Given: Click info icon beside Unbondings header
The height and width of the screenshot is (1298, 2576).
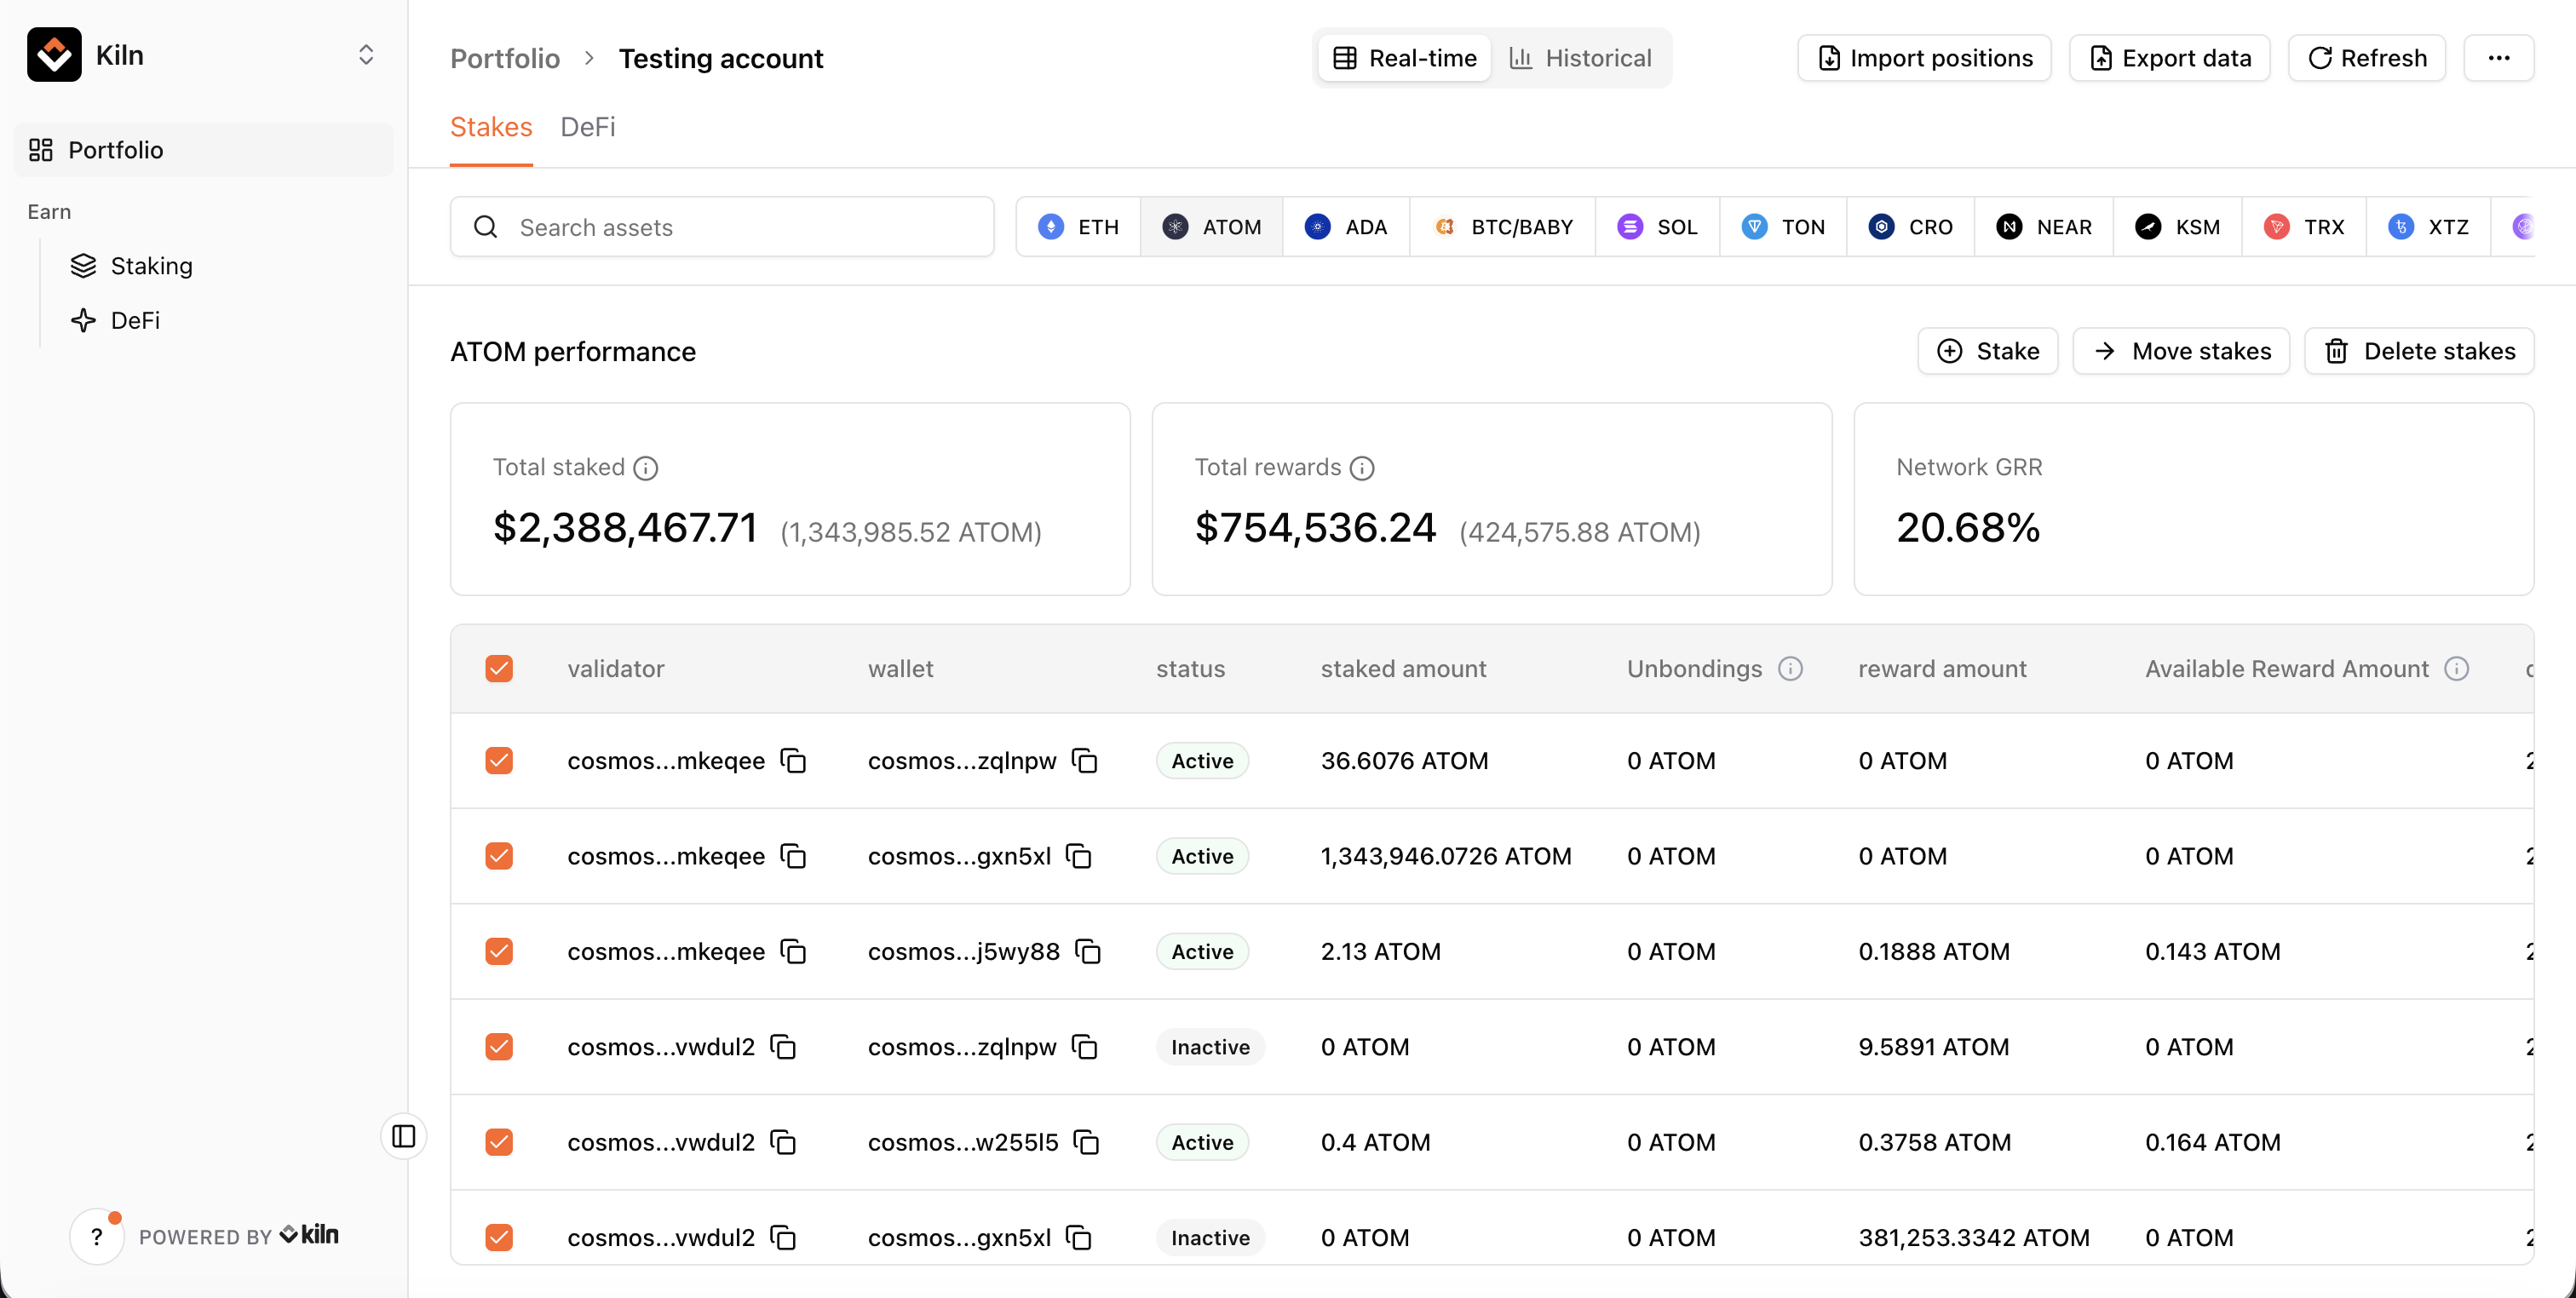Looking at the screenshot, I should tap(1790, 669).
